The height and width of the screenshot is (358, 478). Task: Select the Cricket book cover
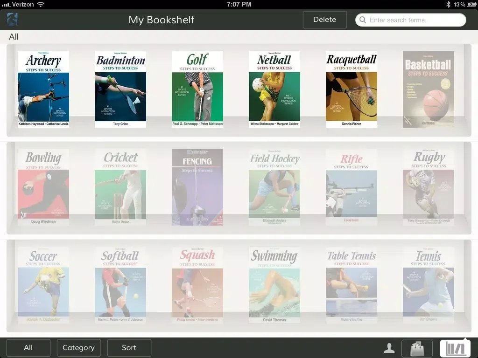(120, 187)
